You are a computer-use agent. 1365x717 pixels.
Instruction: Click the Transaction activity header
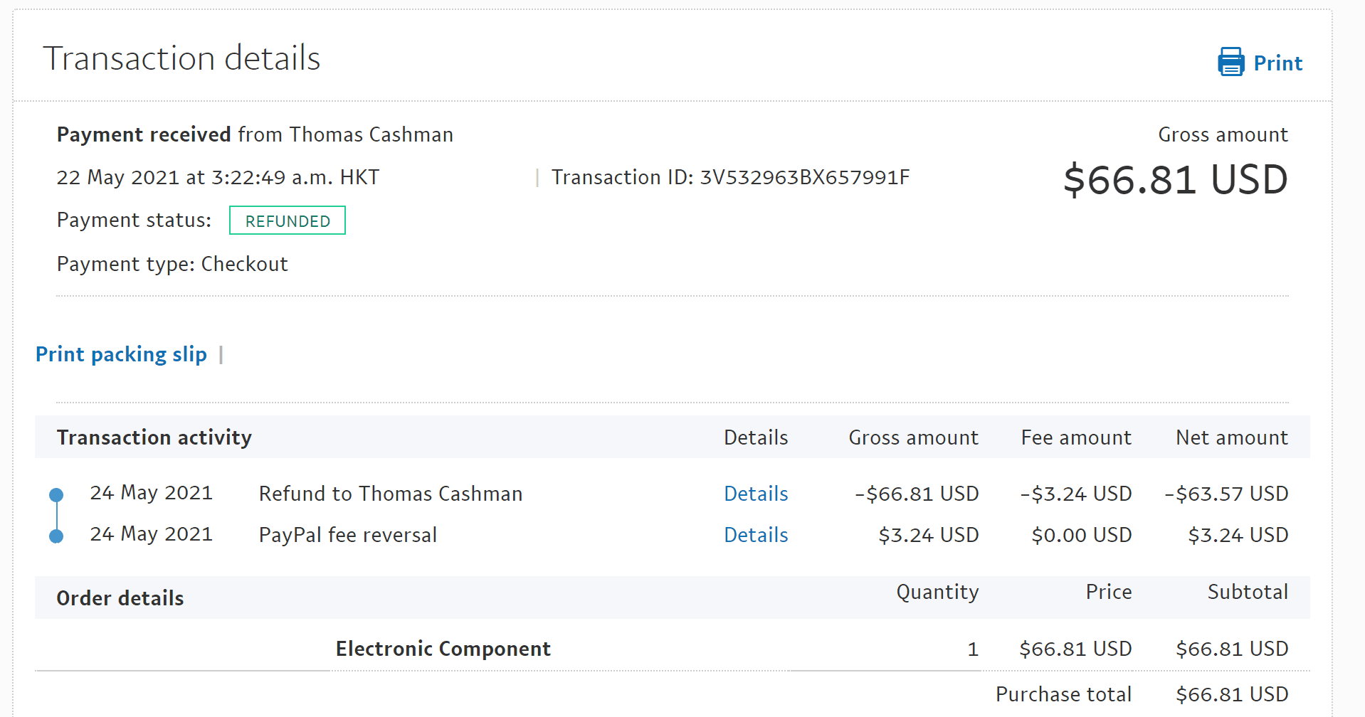pyautogui.click(x=154, y=437)
